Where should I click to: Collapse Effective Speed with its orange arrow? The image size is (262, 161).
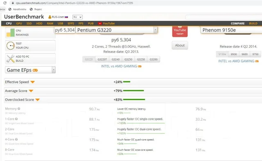point(33,82)
